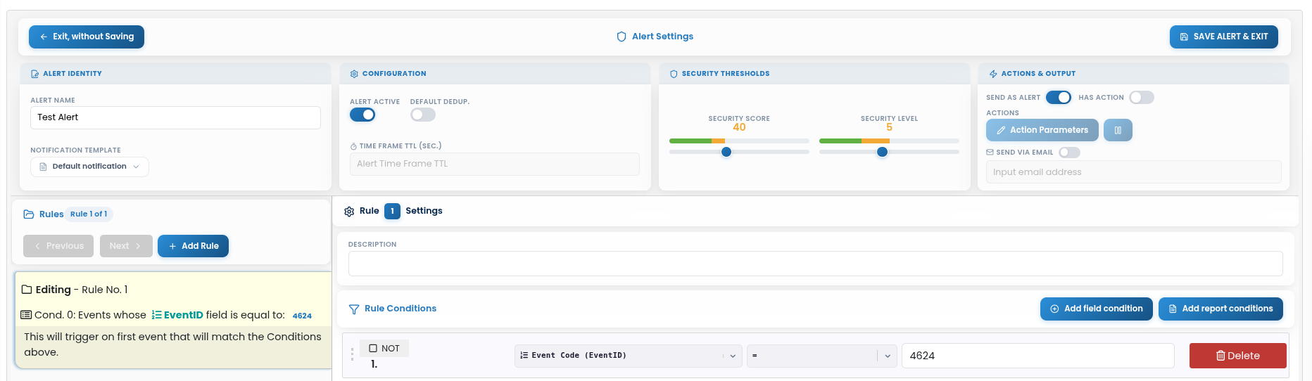Click the Alert Settings shield icon
The image size is (1312, 381).
622,37
